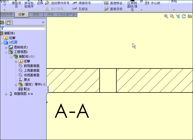
Task: Click the Model Items (模型项目) tool
Action: pyautogui.click(x=16, y=5)
